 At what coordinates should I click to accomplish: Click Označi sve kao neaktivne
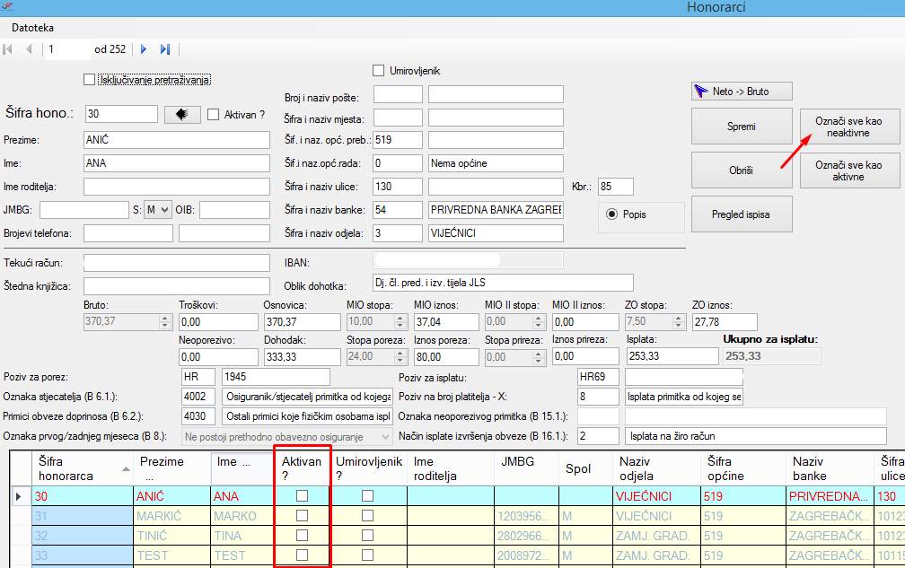point(848,127)
